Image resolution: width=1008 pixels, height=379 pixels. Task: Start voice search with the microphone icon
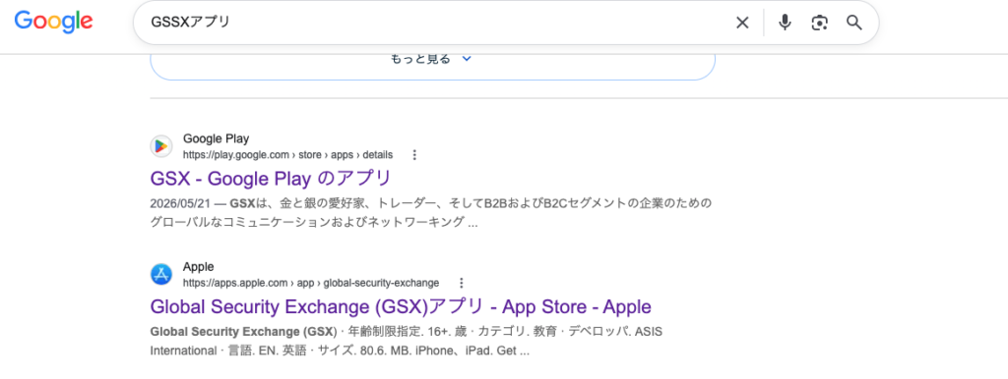coord(785,23)
